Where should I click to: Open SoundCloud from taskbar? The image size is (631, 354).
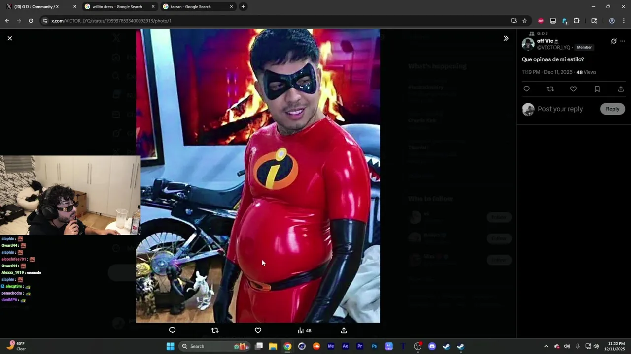(316, 346)
